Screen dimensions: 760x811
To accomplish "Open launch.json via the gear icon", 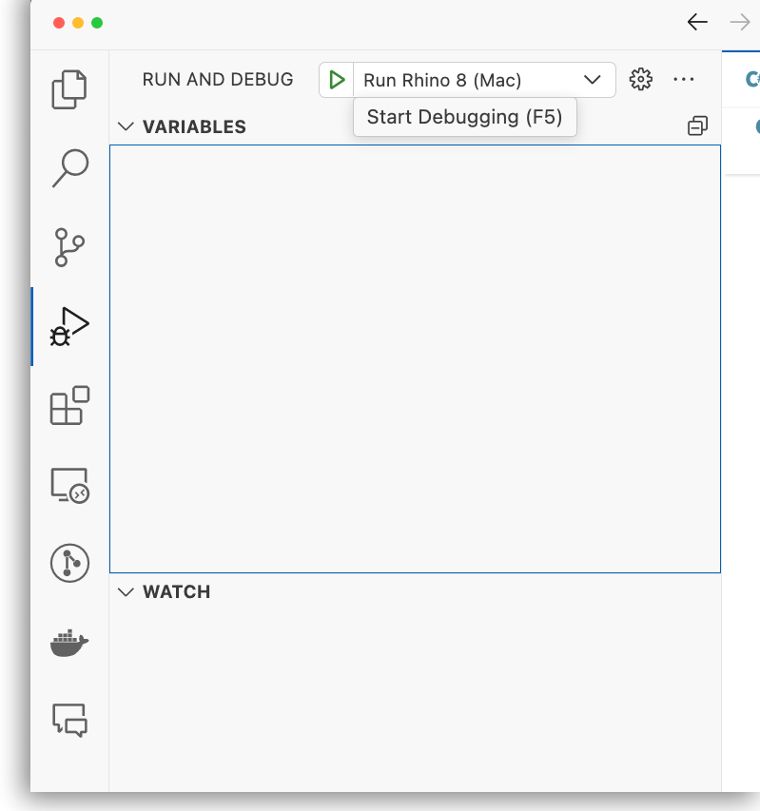I will point(640,79).
